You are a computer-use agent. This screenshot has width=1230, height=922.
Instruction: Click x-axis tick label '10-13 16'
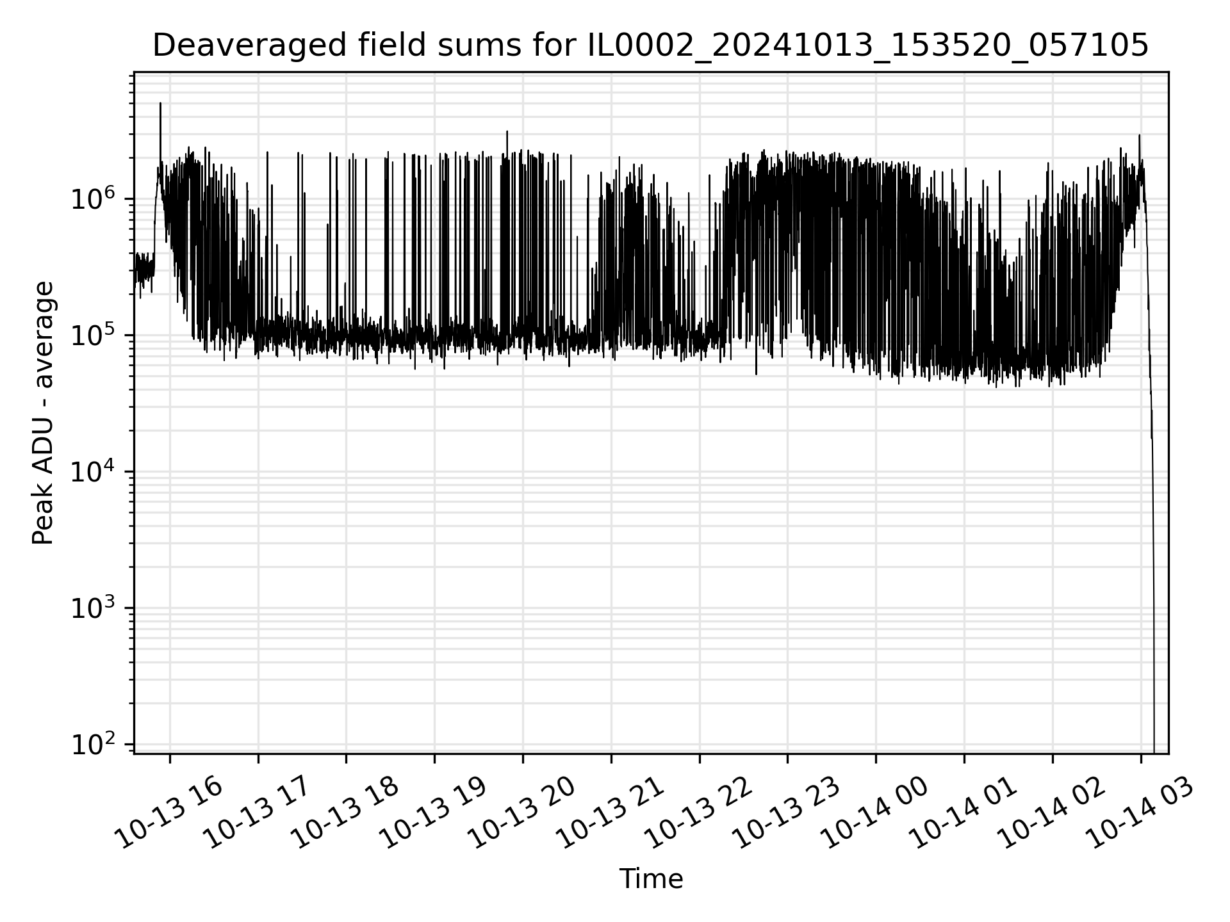tap(168, 813)
